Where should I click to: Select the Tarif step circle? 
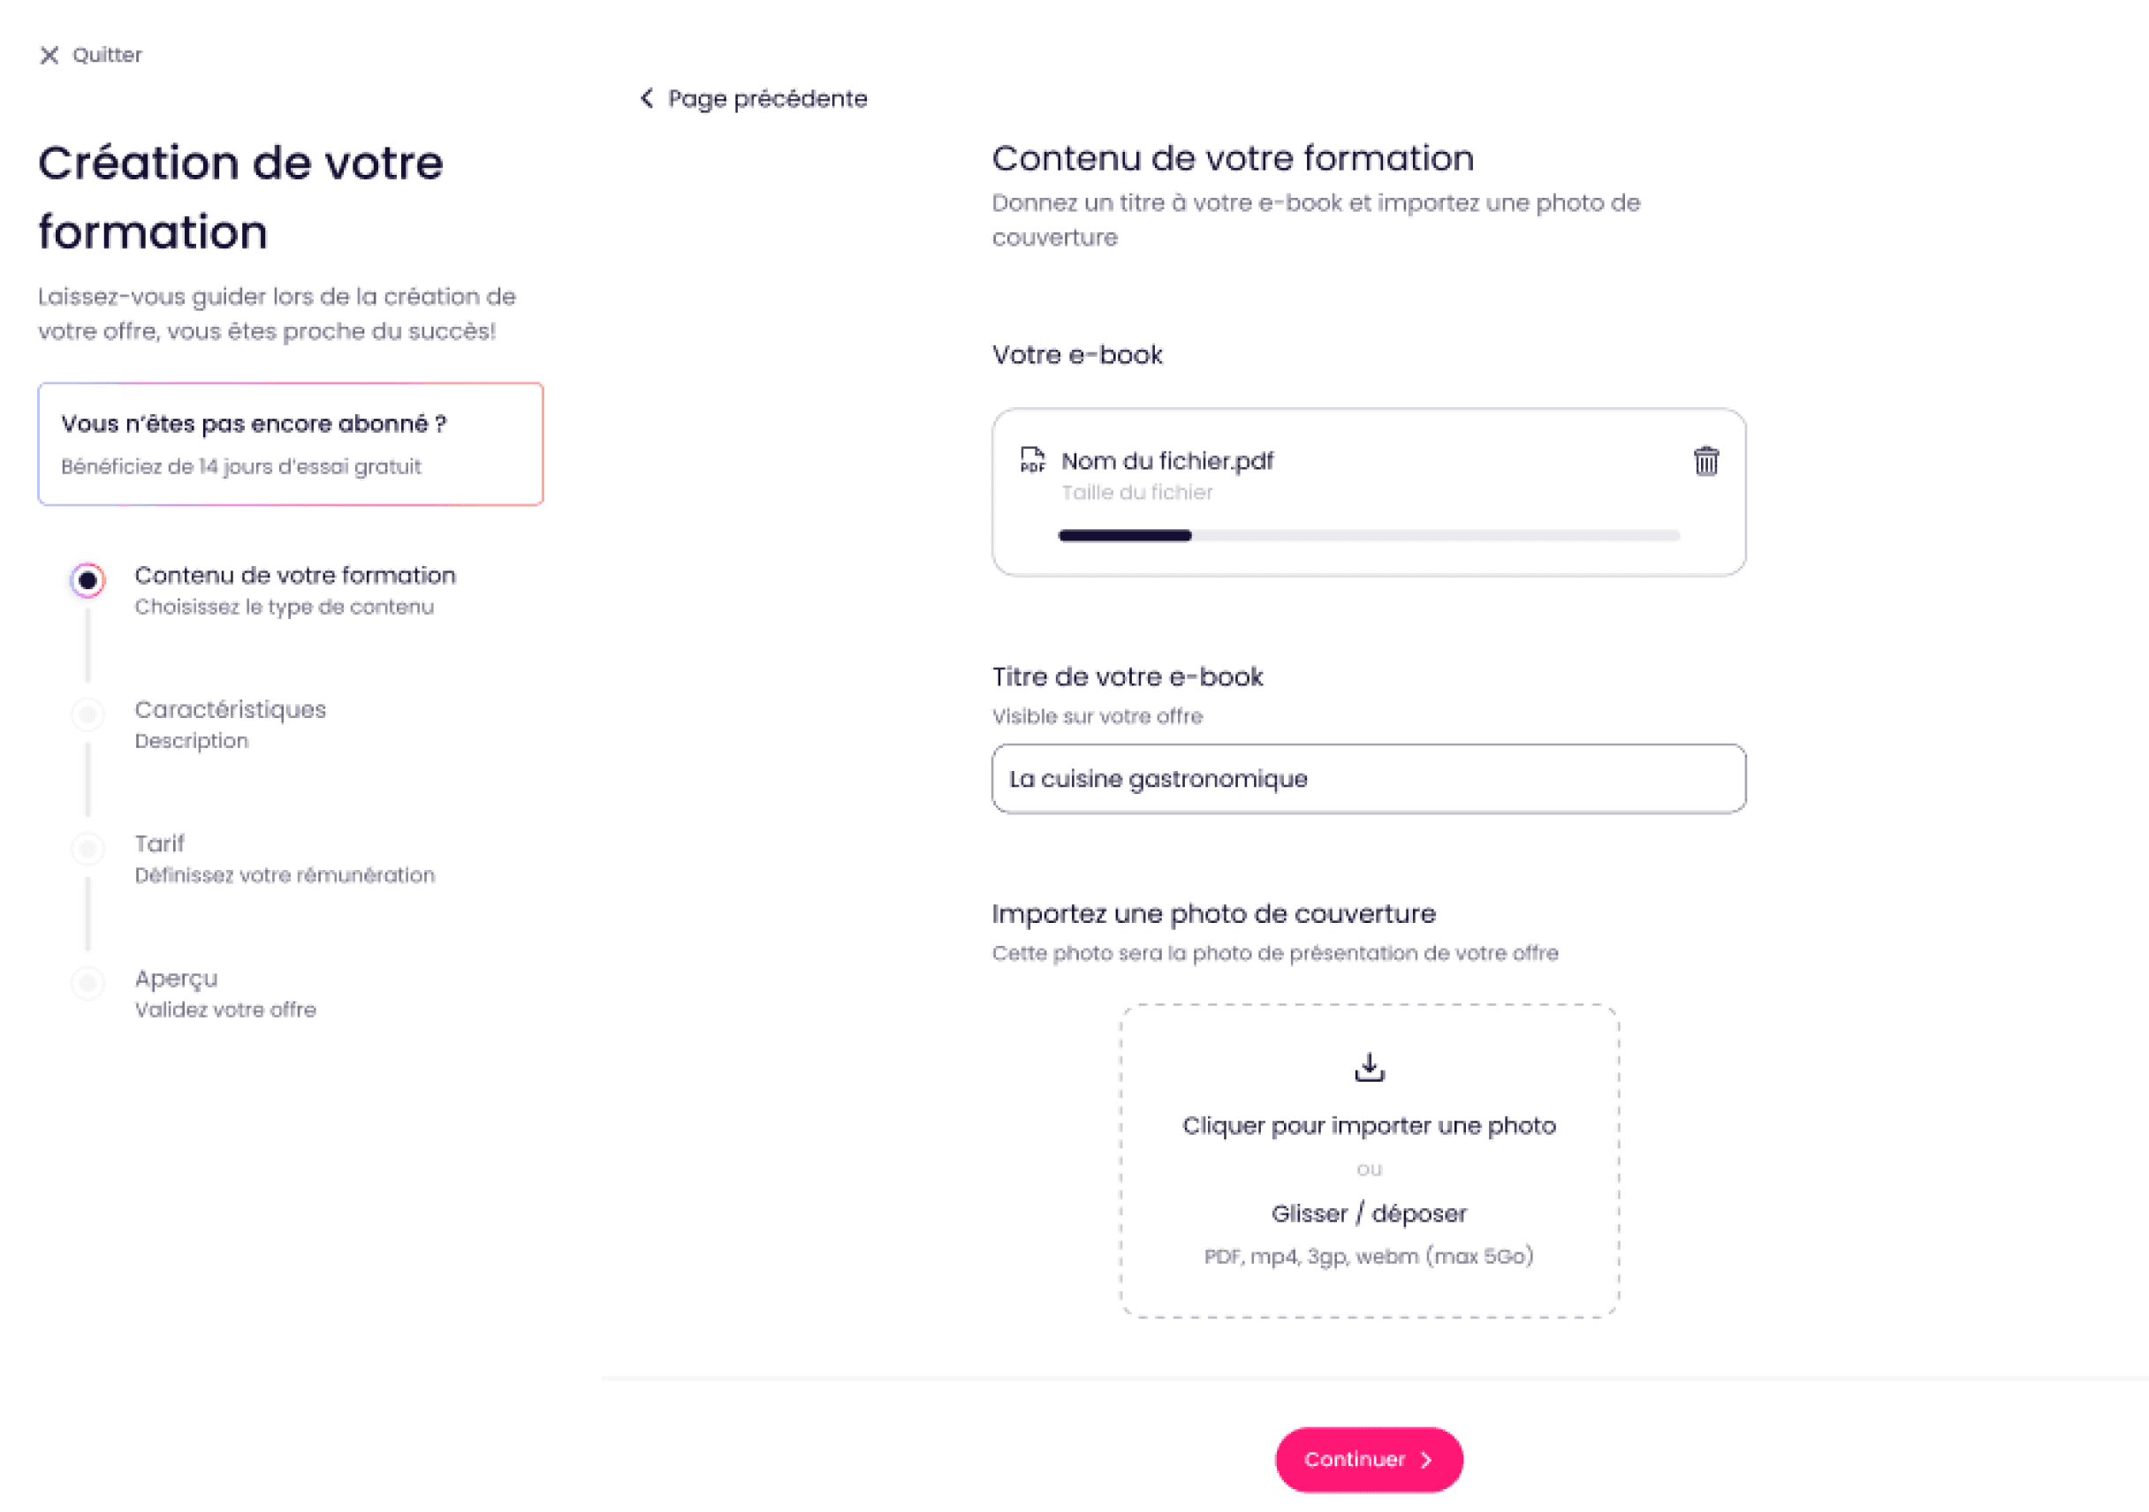(88, 850)
